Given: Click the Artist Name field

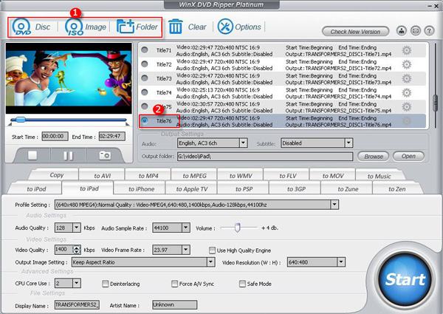Looking at the screenshot, I should tap(174, 304).
